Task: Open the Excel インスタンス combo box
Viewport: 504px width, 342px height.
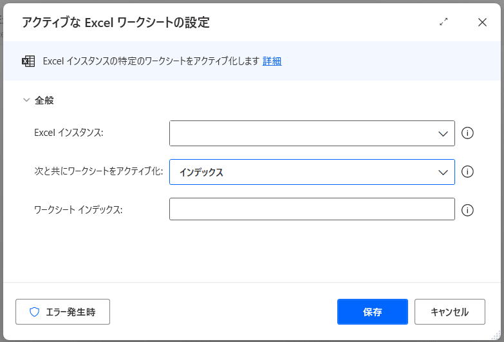Action: click(x=303, y=133)
